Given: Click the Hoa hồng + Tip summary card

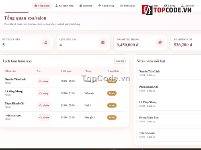Looking at the screenshot, I should point(186,42).
